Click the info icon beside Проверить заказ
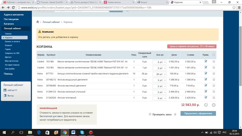The width and height of the screenshot is (242, 136). coord(175,114)
